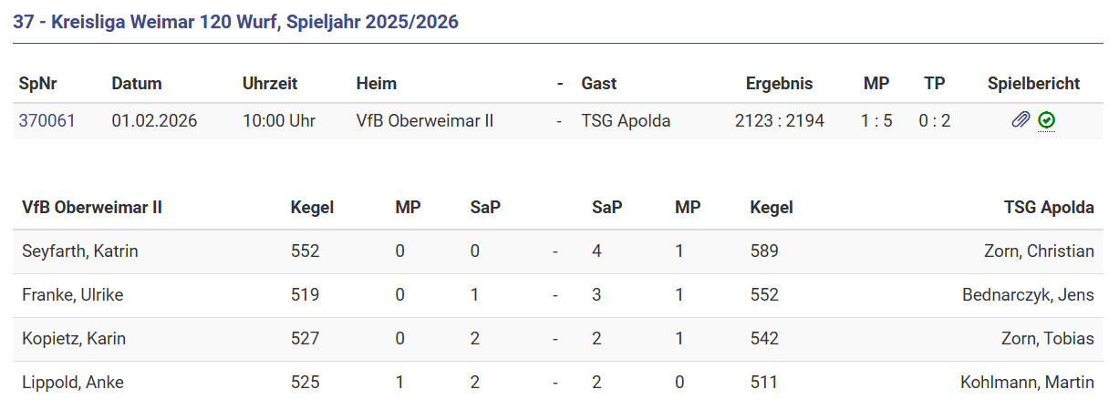This screenshot has width=1119, height=420.
Task: Click player name Kopietz, Karin
Action: pyautogui.click(x=74, y=338)
